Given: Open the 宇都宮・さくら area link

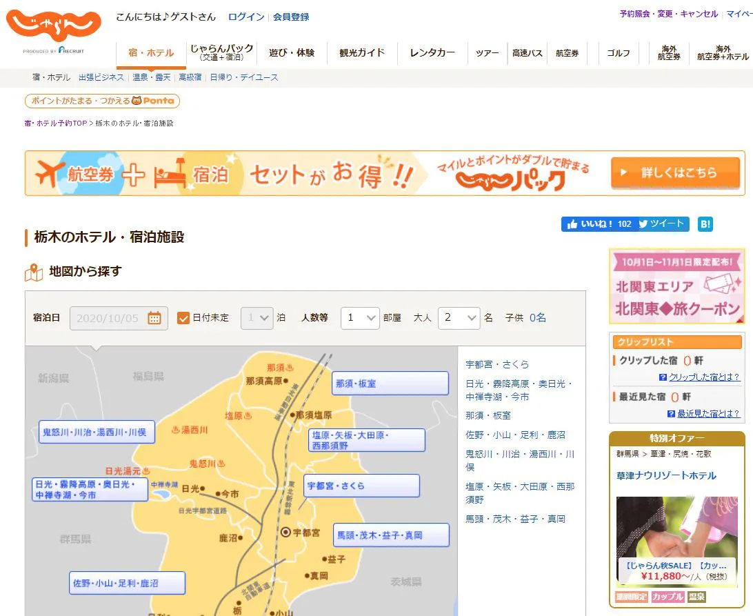Looking at the screenshot, I should [x=497, y=364].
